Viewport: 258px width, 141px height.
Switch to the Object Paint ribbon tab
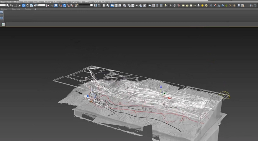click(x=16, y=9)
